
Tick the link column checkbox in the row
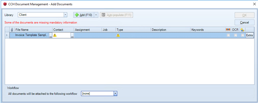point(228,35)
